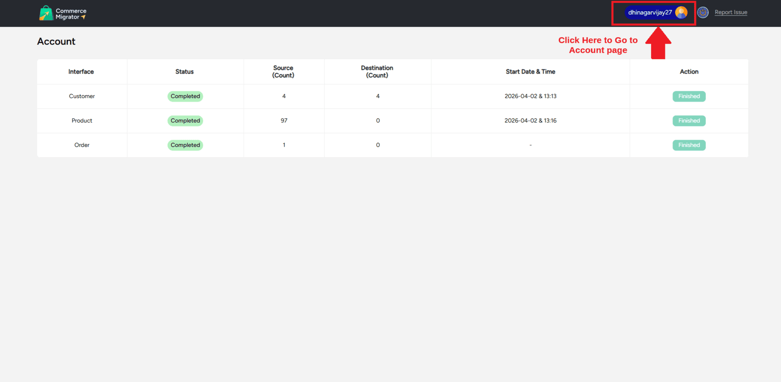Click the user avatar icon beside dhinagarvijay27

(x=681, y=13)
